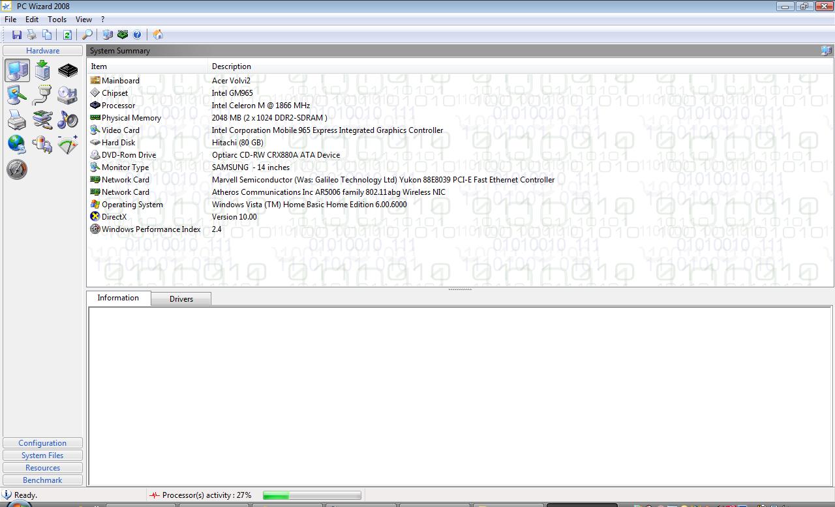The image size is (835, 507).
Task: Select the round gauge dial sidebar icon
Action: pos(17,169)
